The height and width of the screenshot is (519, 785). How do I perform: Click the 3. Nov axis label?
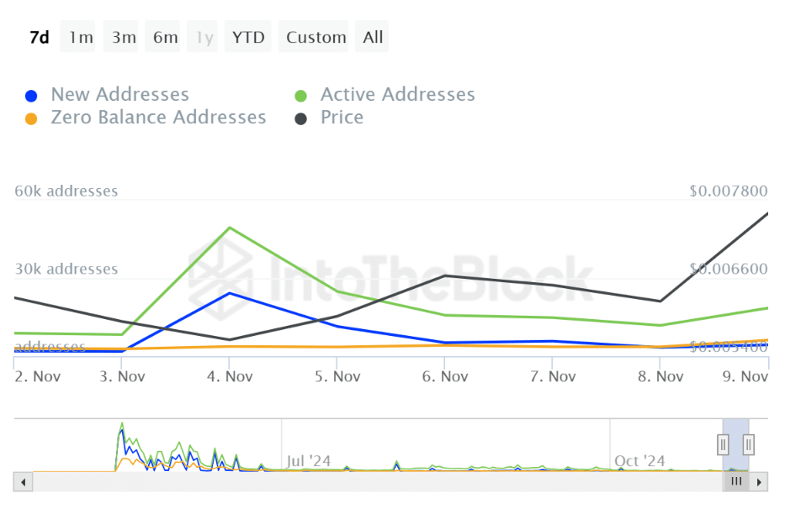tap(122, 376)
